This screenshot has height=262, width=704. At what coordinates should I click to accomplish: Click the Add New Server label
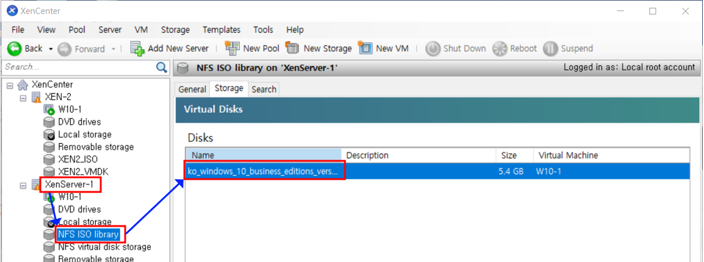click(178, 48)
